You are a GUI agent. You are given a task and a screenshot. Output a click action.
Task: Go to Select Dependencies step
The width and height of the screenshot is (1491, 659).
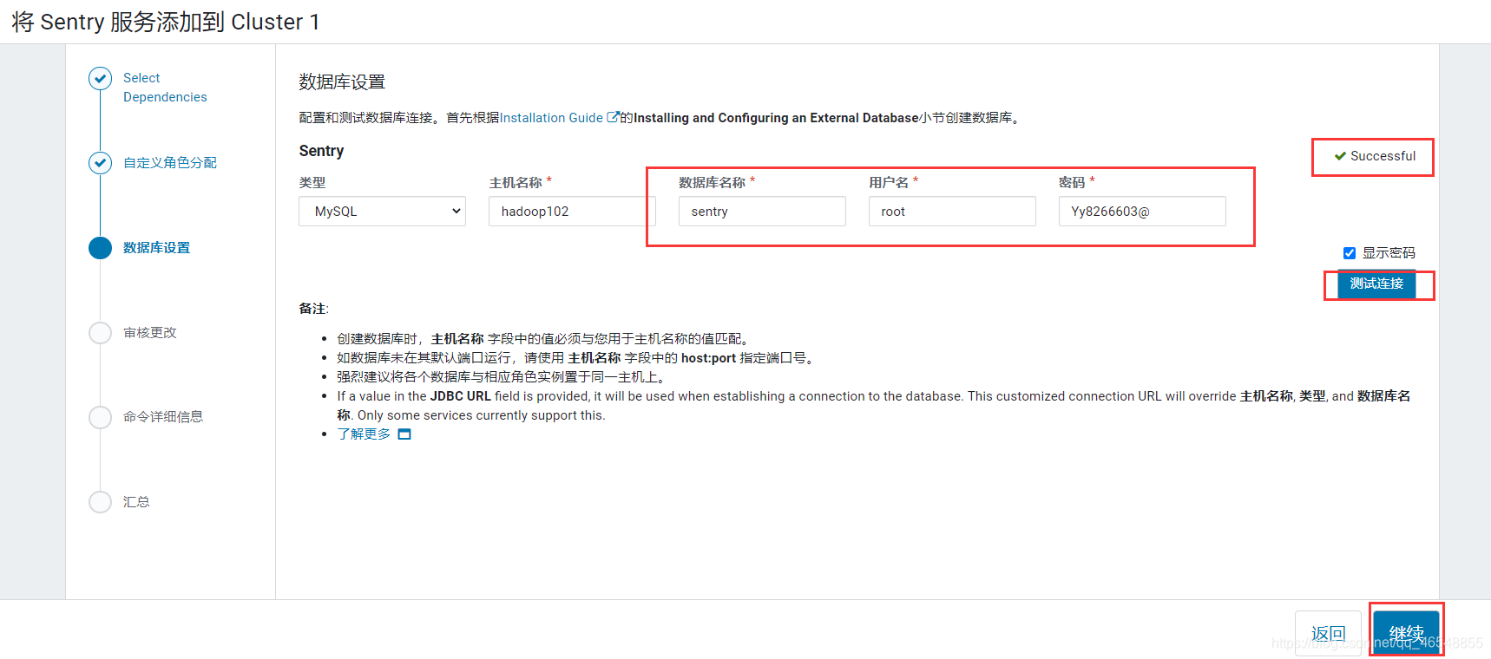click(x=165, y=88)
